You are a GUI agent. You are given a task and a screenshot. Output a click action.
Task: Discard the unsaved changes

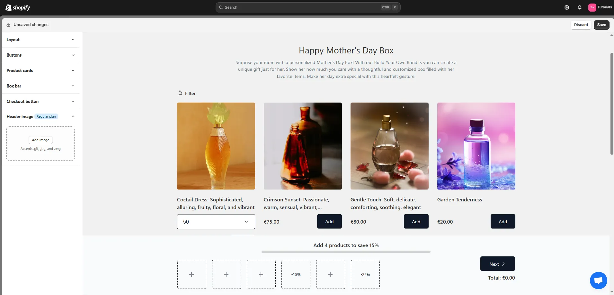pyautogui.click(x=581, y=25)
